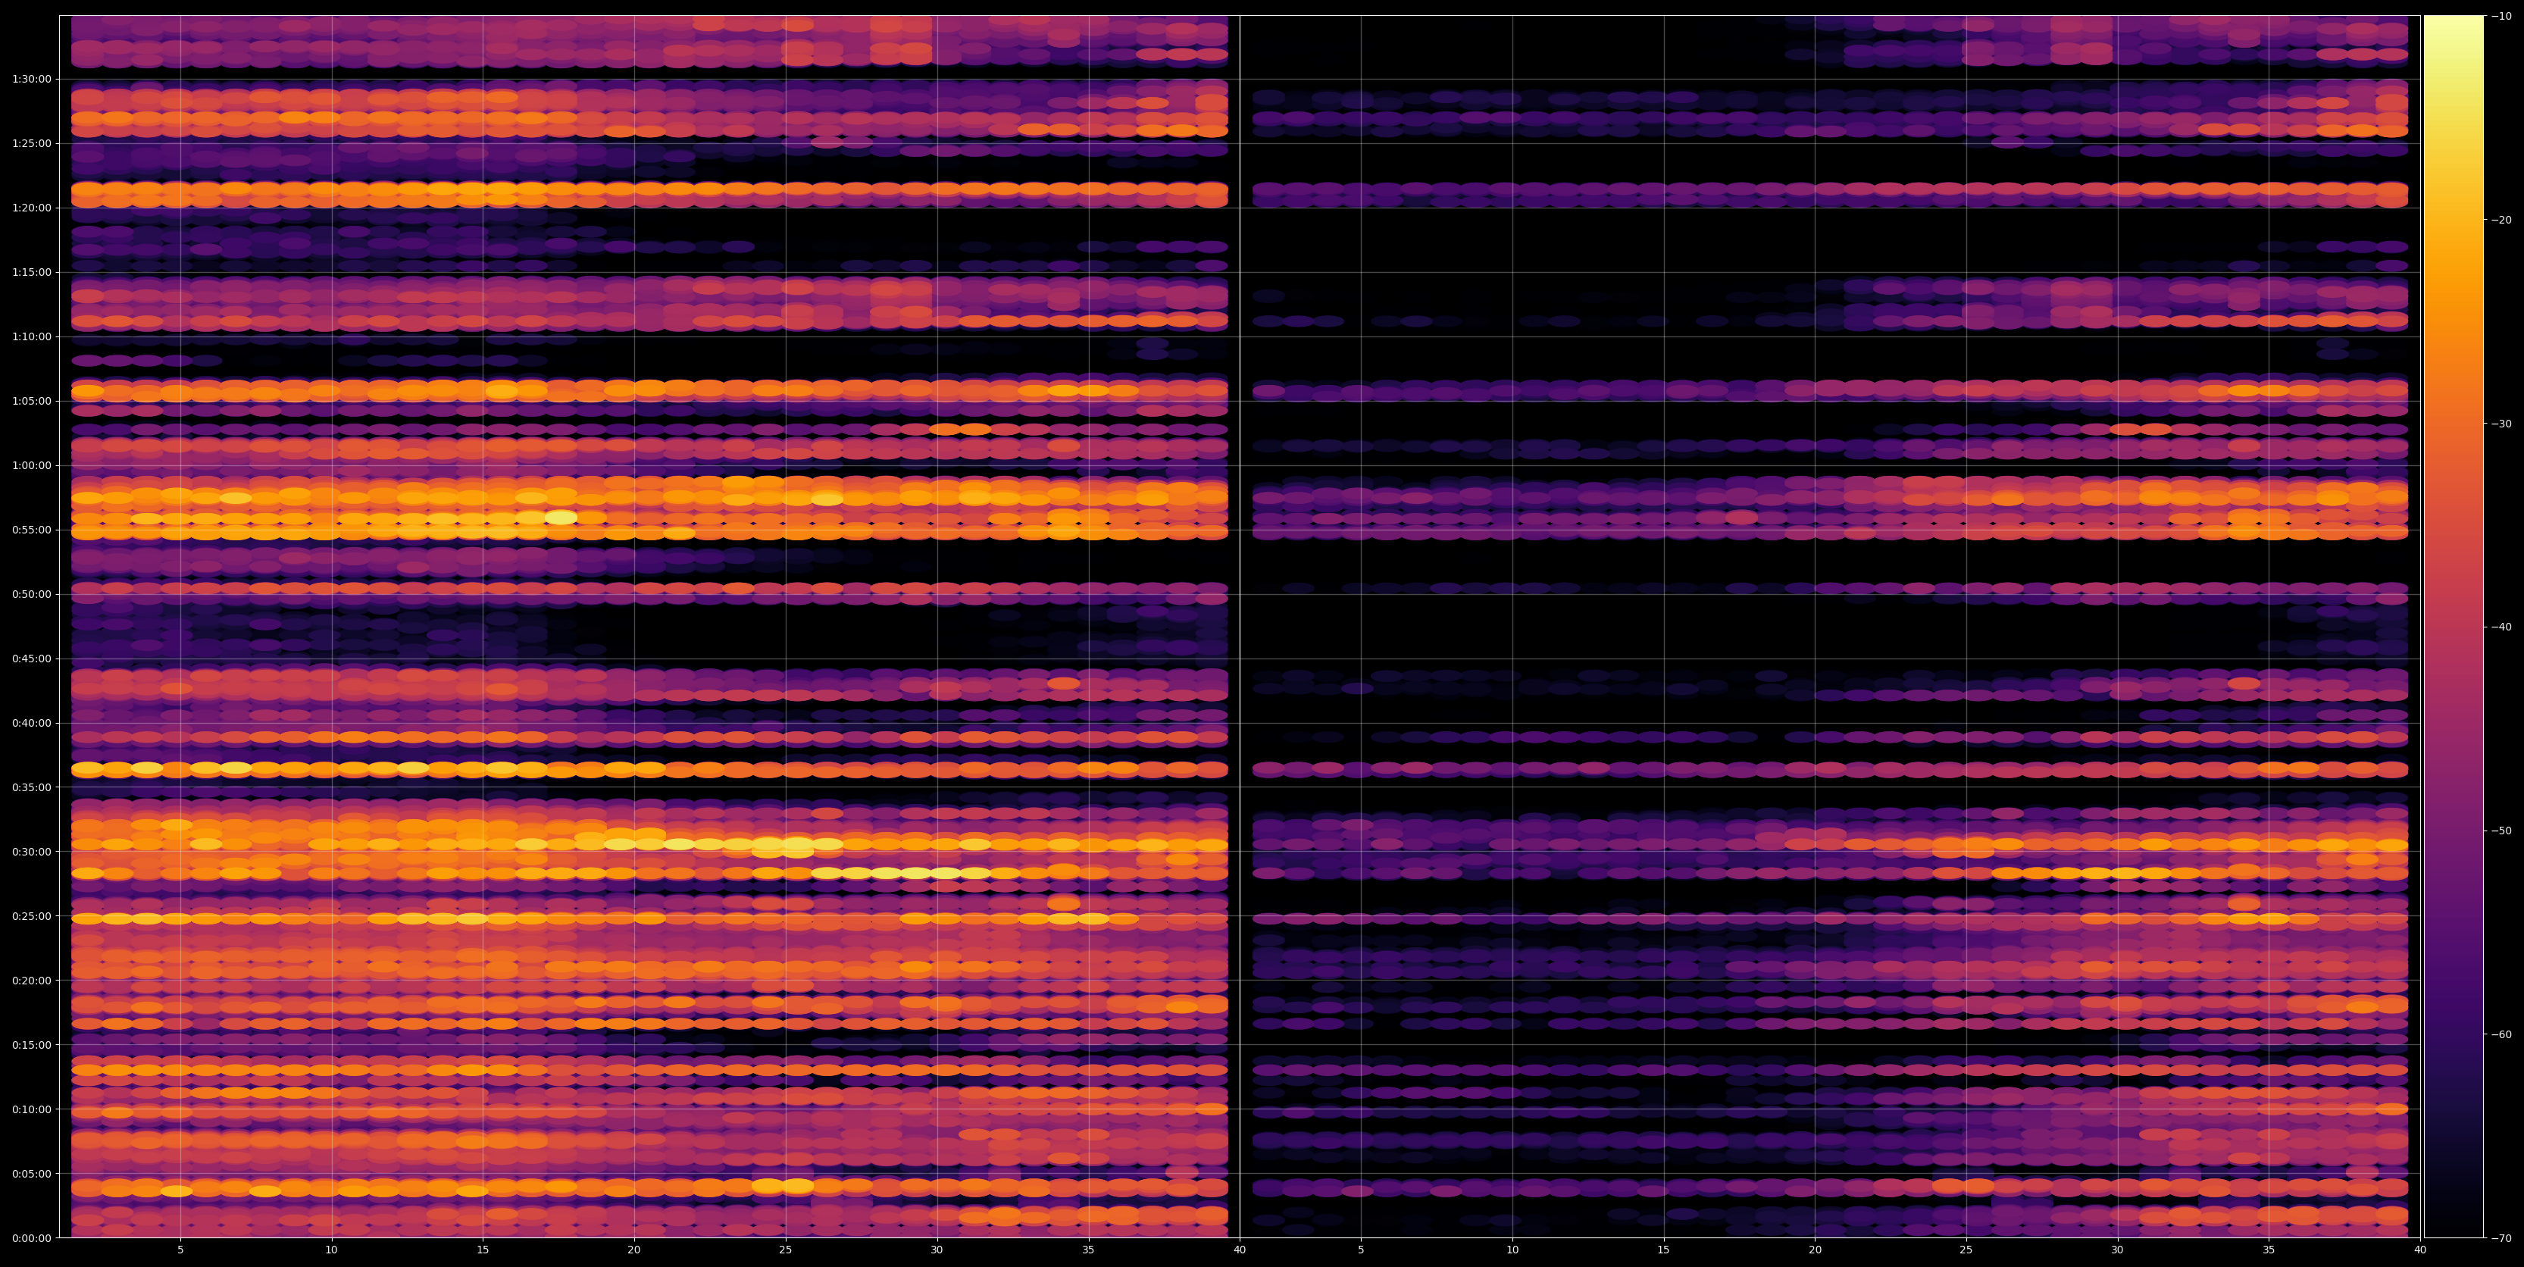Click the 0:10:00 y-axis tick label
2524x1267 pixels.
coord(31,1109)
